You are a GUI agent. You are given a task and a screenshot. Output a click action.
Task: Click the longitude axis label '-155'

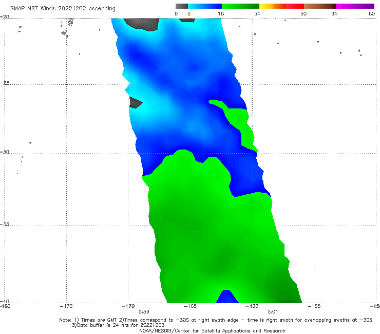314,306
